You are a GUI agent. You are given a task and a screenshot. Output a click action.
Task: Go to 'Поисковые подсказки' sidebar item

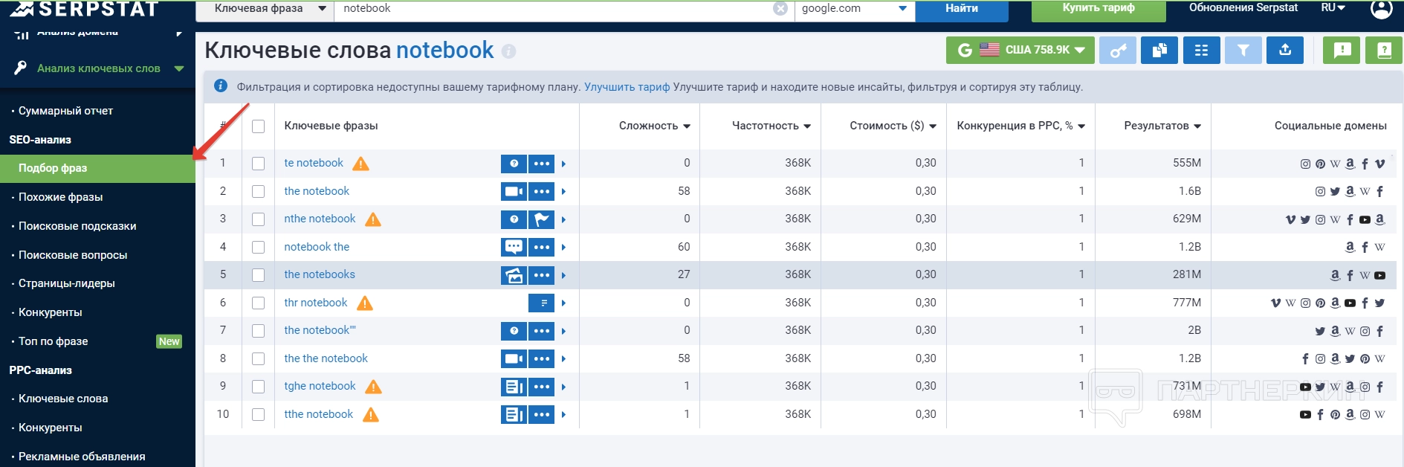tap(77, 226)
